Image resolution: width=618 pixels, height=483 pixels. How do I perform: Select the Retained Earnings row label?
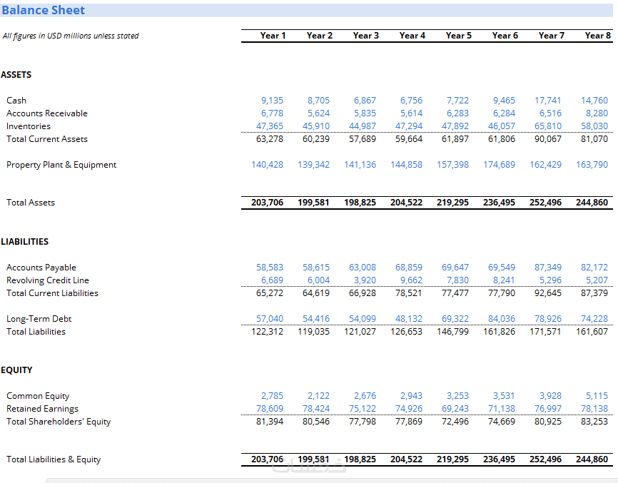tap(42, 409)
